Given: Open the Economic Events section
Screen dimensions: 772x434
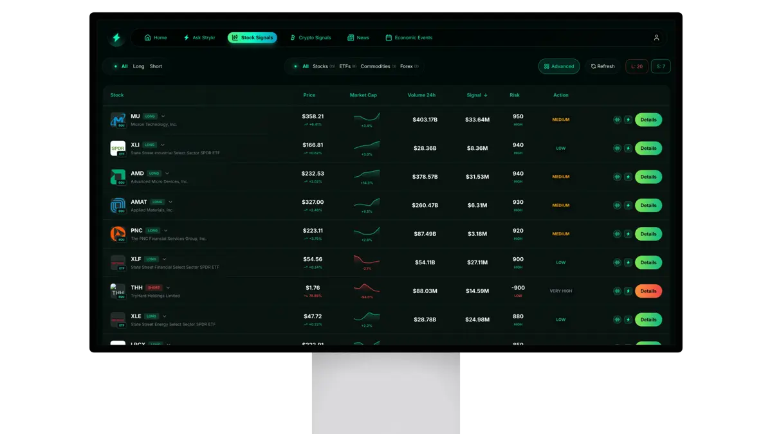Looking at the screenshot, I should tap(409, 38).
